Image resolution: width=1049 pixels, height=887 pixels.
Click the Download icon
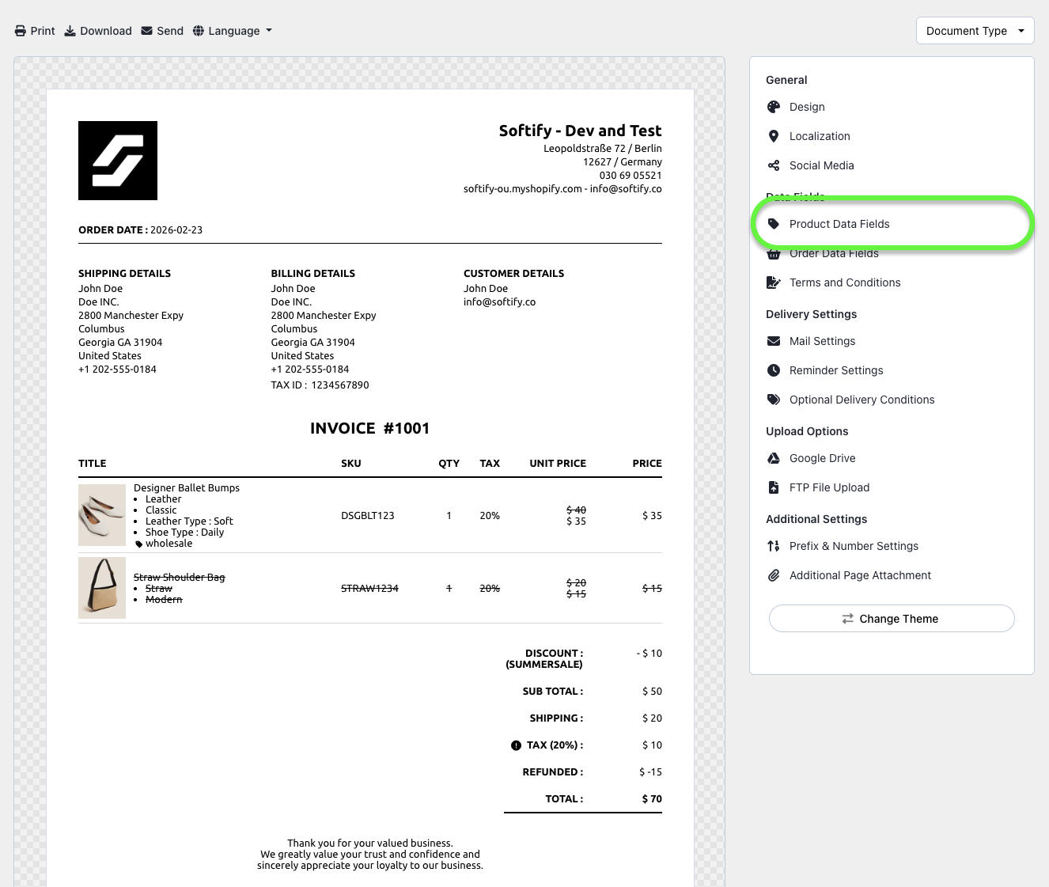tap(70, 31)
